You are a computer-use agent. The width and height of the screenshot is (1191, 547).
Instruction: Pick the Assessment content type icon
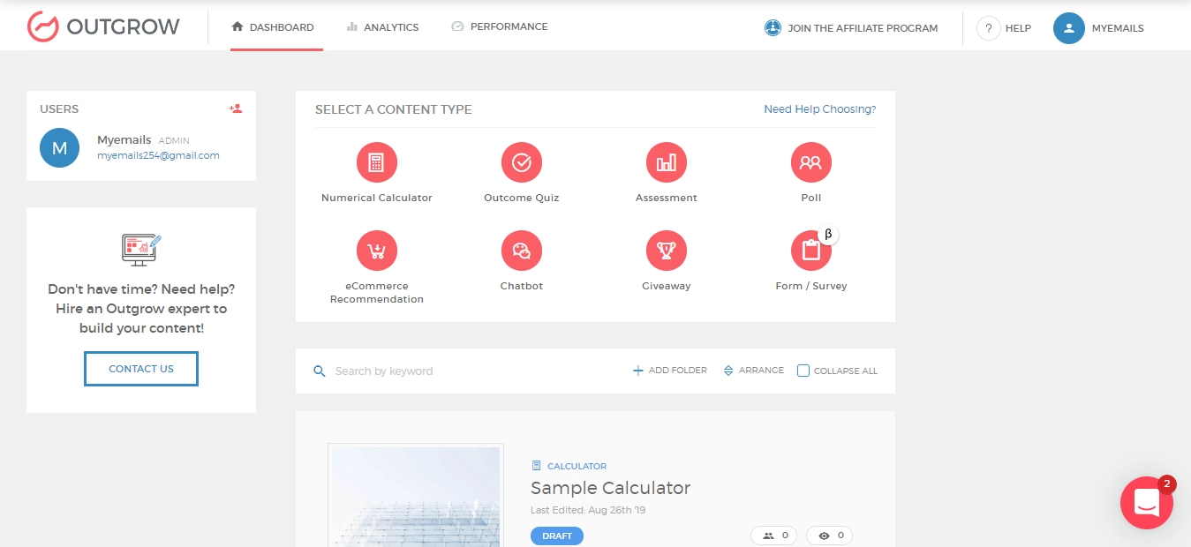(x=667, y=162)
